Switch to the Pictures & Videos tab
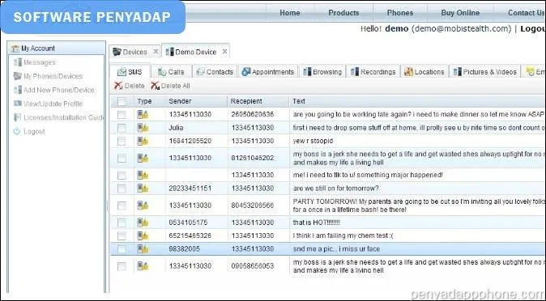 [484, 72]
